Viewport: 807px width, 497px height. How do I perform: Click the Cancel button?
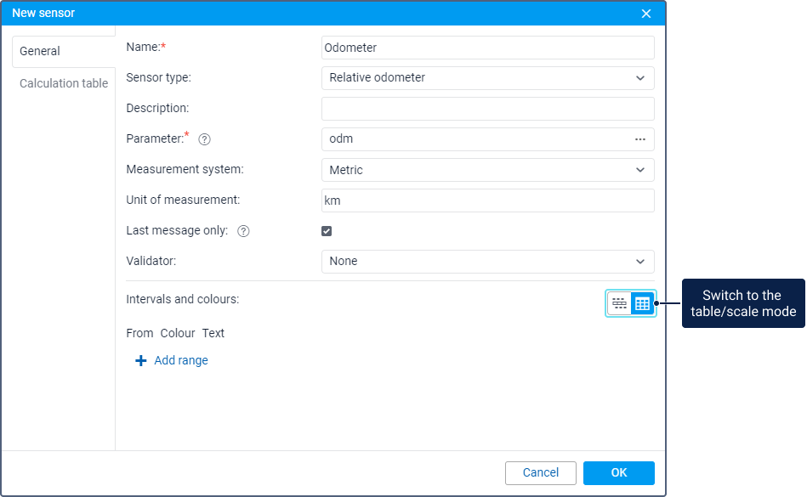click(541, 473)
